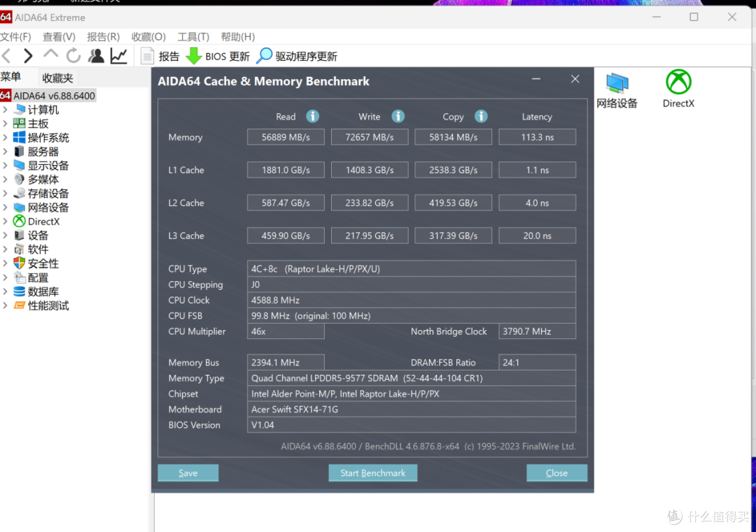Open the graph chart toolbar icon
Viewport: 756px width, 532px height.
tap(118, 57)
